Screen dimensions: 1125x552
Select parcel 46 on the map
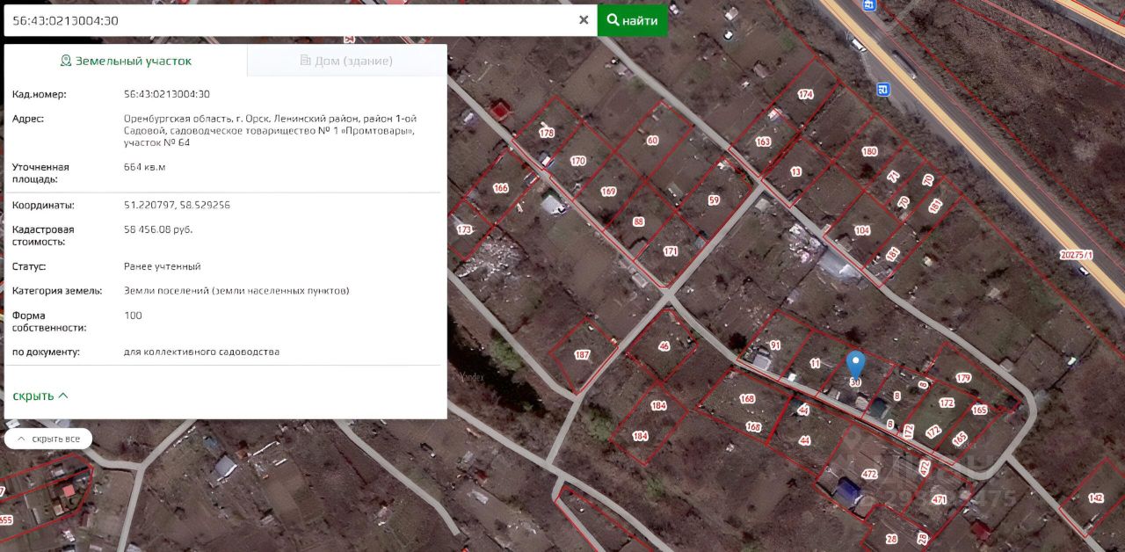coord(664,346)
